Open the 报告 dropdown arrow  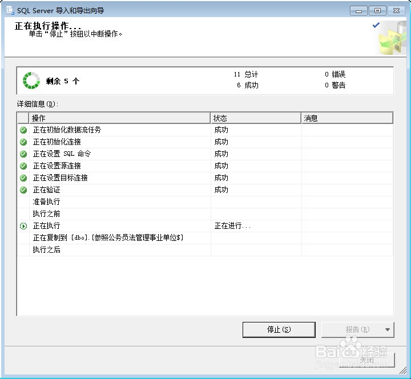coord(388,330)
